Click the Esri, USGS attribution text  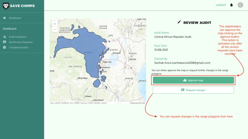pyautogui.click(x=78, y=103)
